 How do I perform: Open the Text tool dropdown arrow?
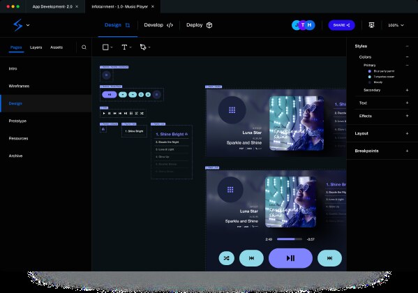tap(130, 47)
